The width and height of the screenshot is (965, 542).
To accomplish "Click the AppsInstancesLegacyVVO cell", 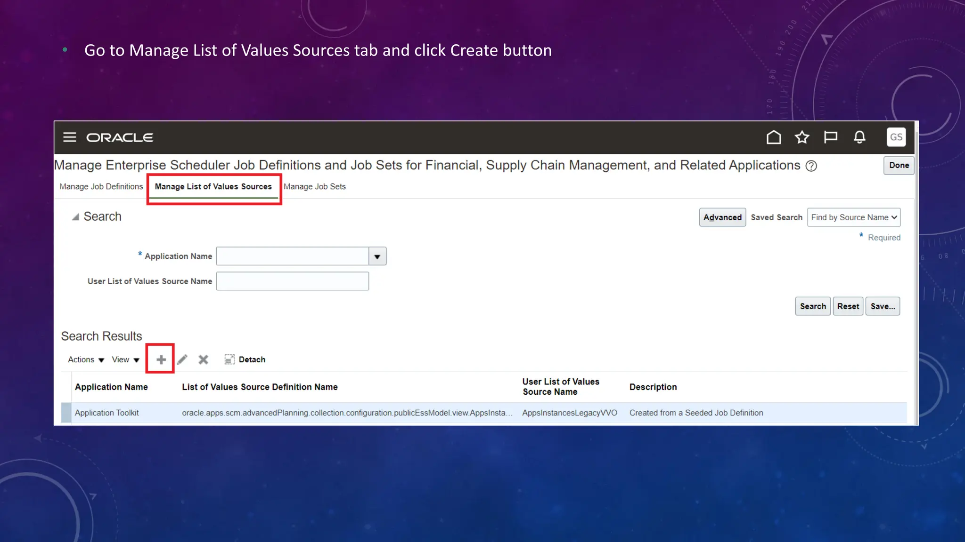I will 570,413.
